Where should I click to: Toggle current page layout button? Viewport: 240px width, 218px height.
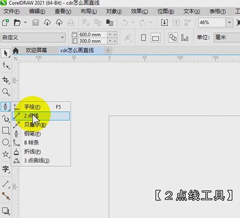click(x=185, y=38)
